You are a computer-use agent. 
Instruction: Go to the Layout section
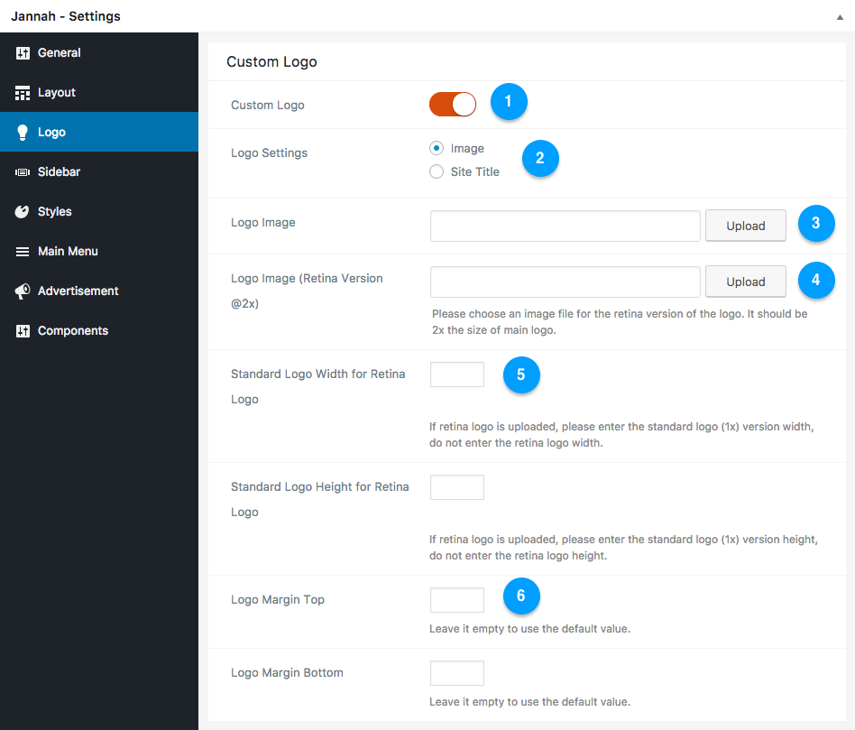click(99, 93)
